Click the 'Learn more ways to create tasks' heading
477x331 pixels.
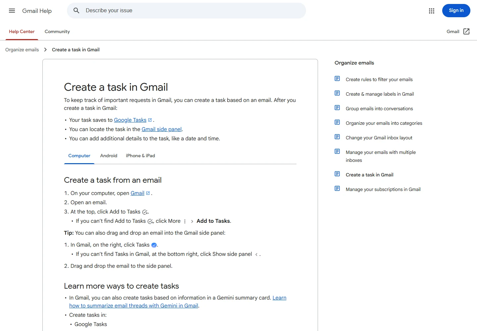tap(122, 286)
